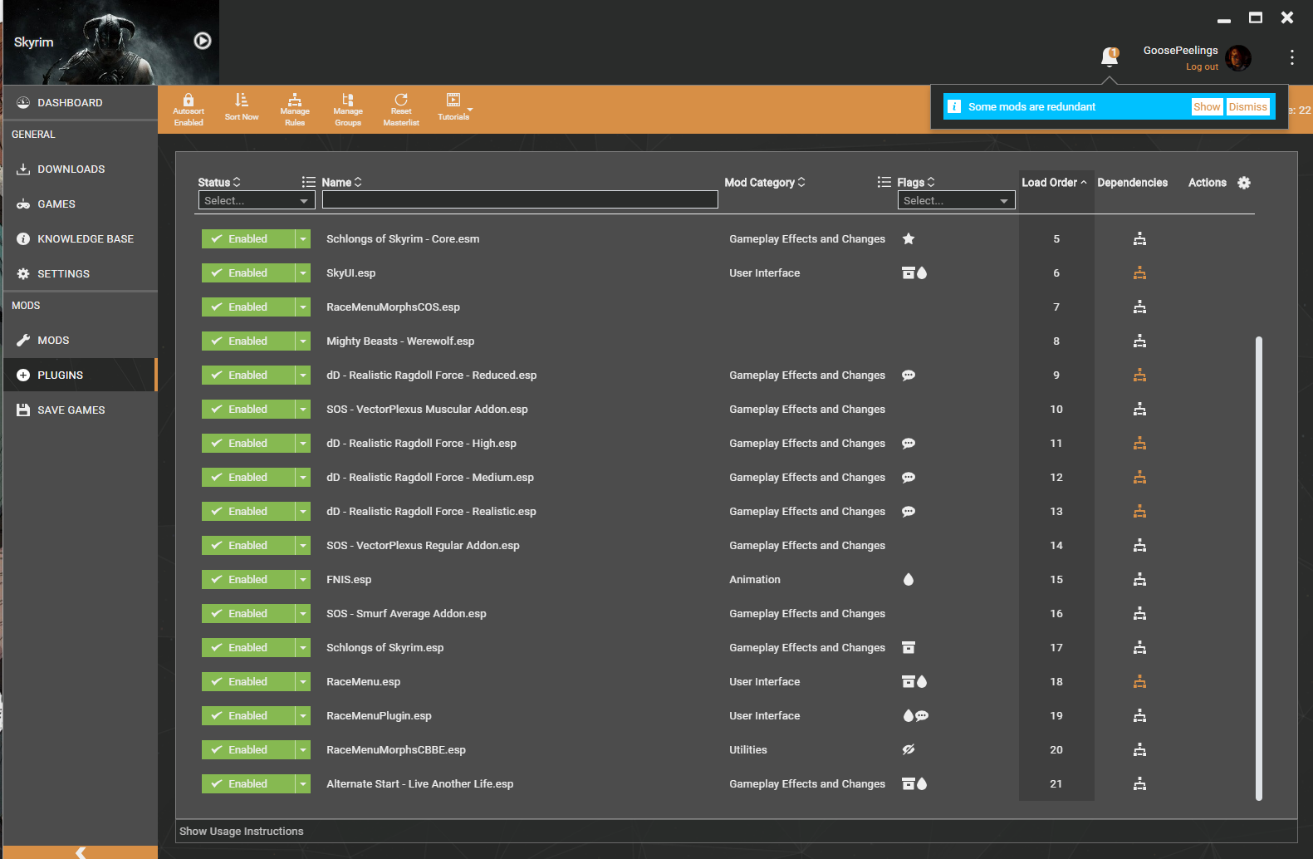Screen dimensions: 1313x859
Task: Click hidden-eye flag on RaceMenuMorphsCBBE.esp
Action: tap(909, 750)
